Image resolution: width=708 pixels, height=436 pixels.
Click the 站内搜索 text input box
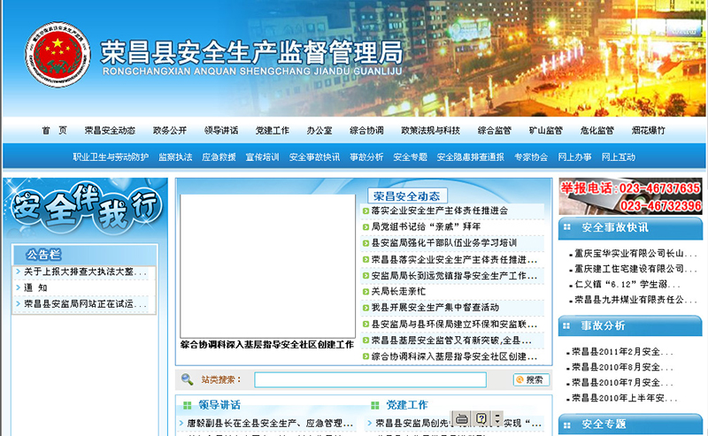[370, 379]
